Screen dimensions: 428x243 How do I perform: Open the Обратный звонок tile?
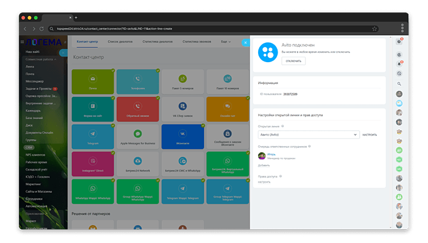(137, 109)
